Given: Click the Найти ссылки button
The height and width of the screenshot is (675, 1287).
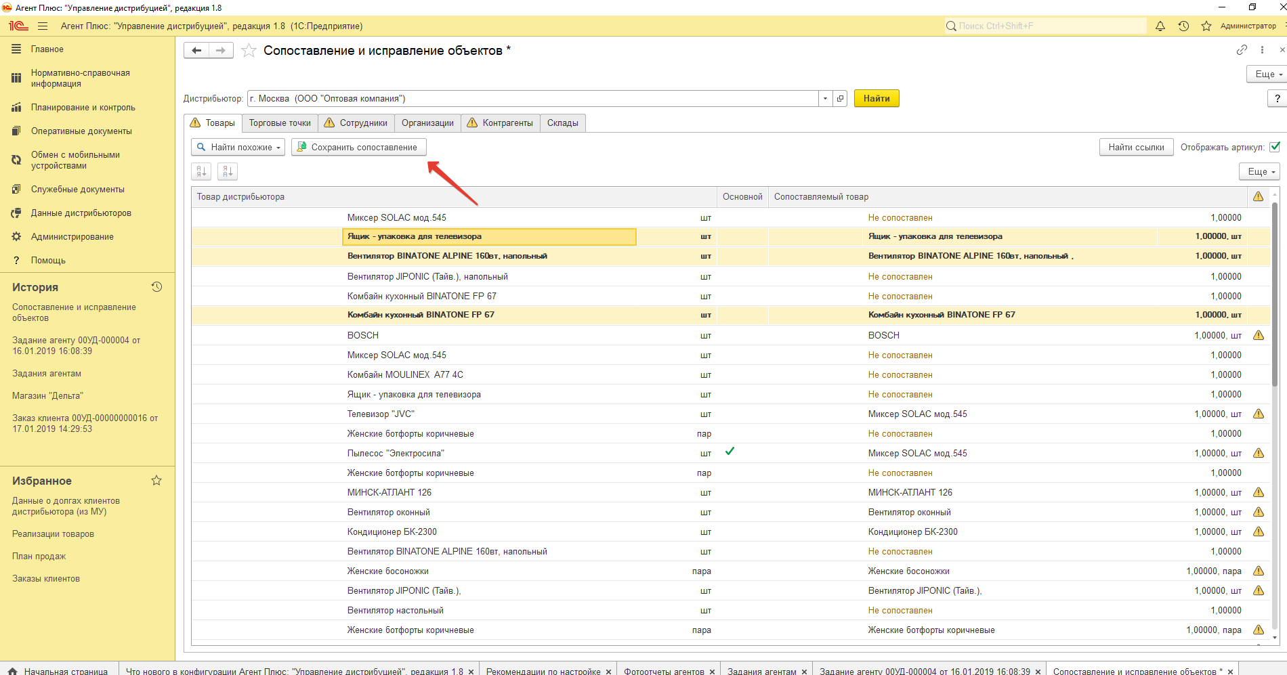Looking at the screenshot, I should coord(1136,147).
